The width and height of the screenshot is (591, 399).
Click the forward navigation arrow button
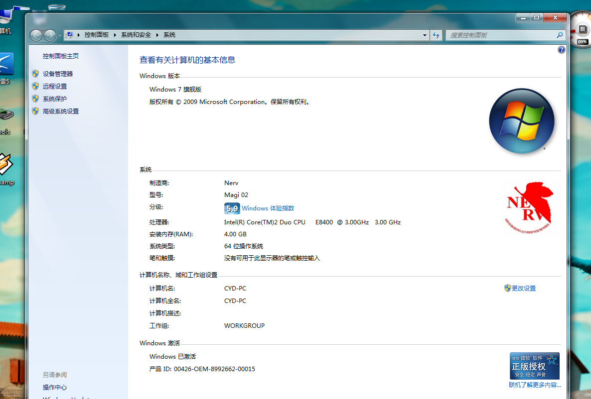pos(50,35)
